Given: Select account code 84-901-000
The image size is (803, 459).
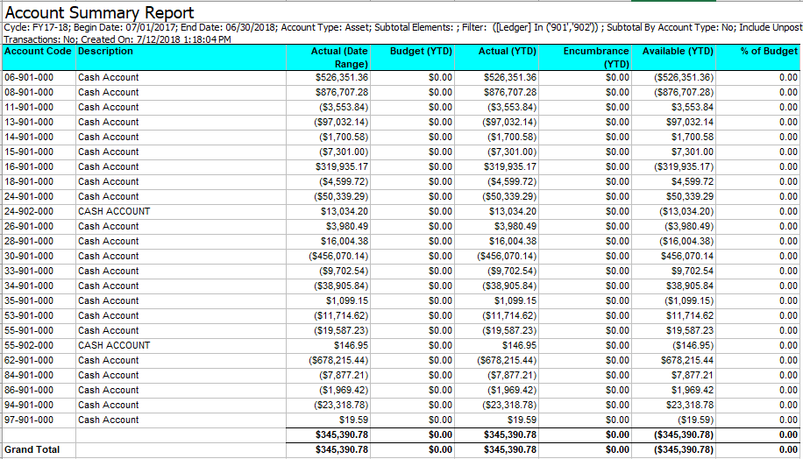Looking at the screenshot, I should pos(29,375).
